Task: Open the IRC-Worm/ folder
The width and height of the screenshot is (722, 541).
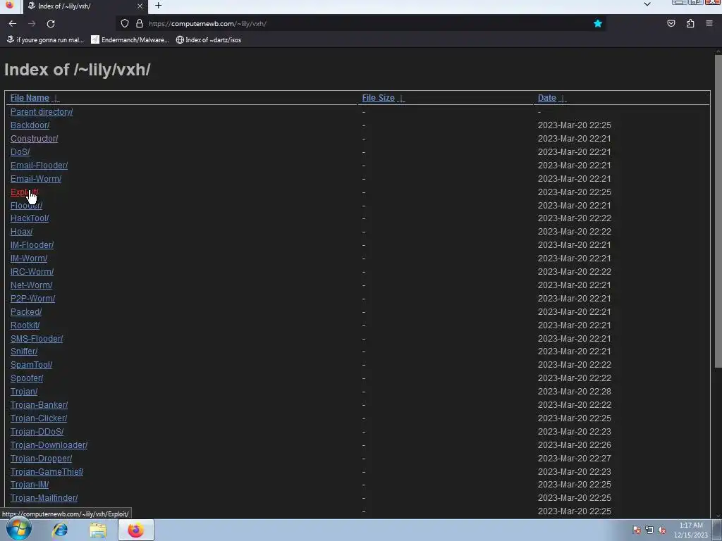Action: click(x=32, y=272)
